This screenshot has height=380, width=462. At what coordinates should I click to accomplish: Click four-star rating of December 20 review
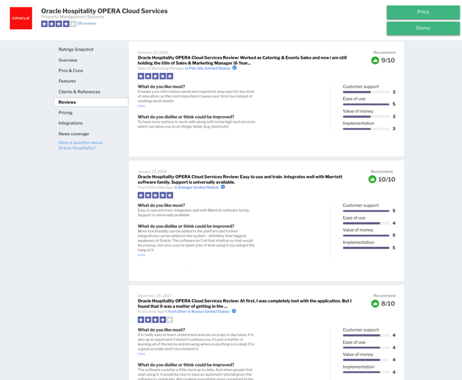point(155,319)
